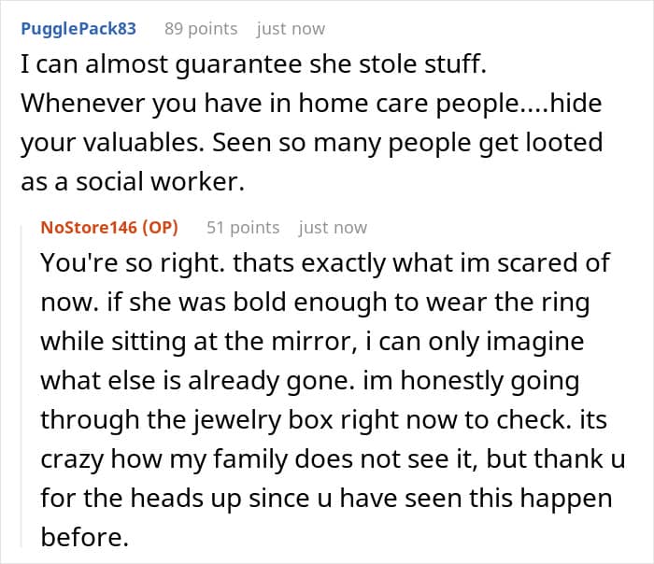Click NoStore146 reply's 'just now' timestamp

pyautogui.click(x=333, y=227)
